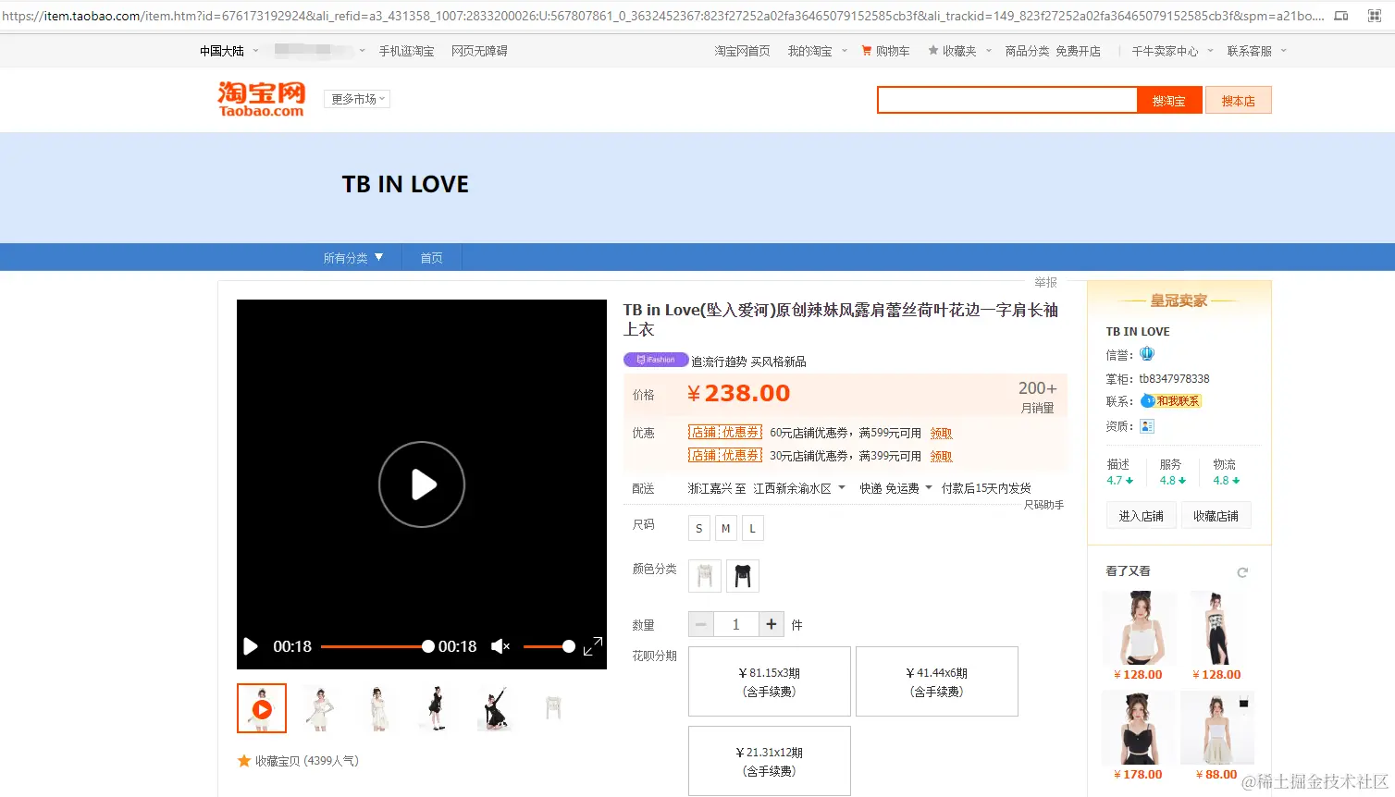Viewport: 1395px width, 797px height.
Task: Select the ¥81.15x3期 installment option
Action: coord(770,681)
